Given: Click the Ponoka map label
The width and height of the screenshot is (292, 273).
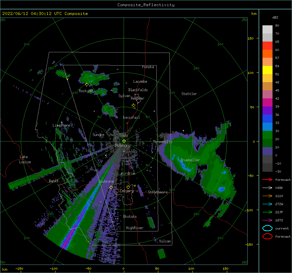Looking at the screenshot, I should (x=148, y=67).
